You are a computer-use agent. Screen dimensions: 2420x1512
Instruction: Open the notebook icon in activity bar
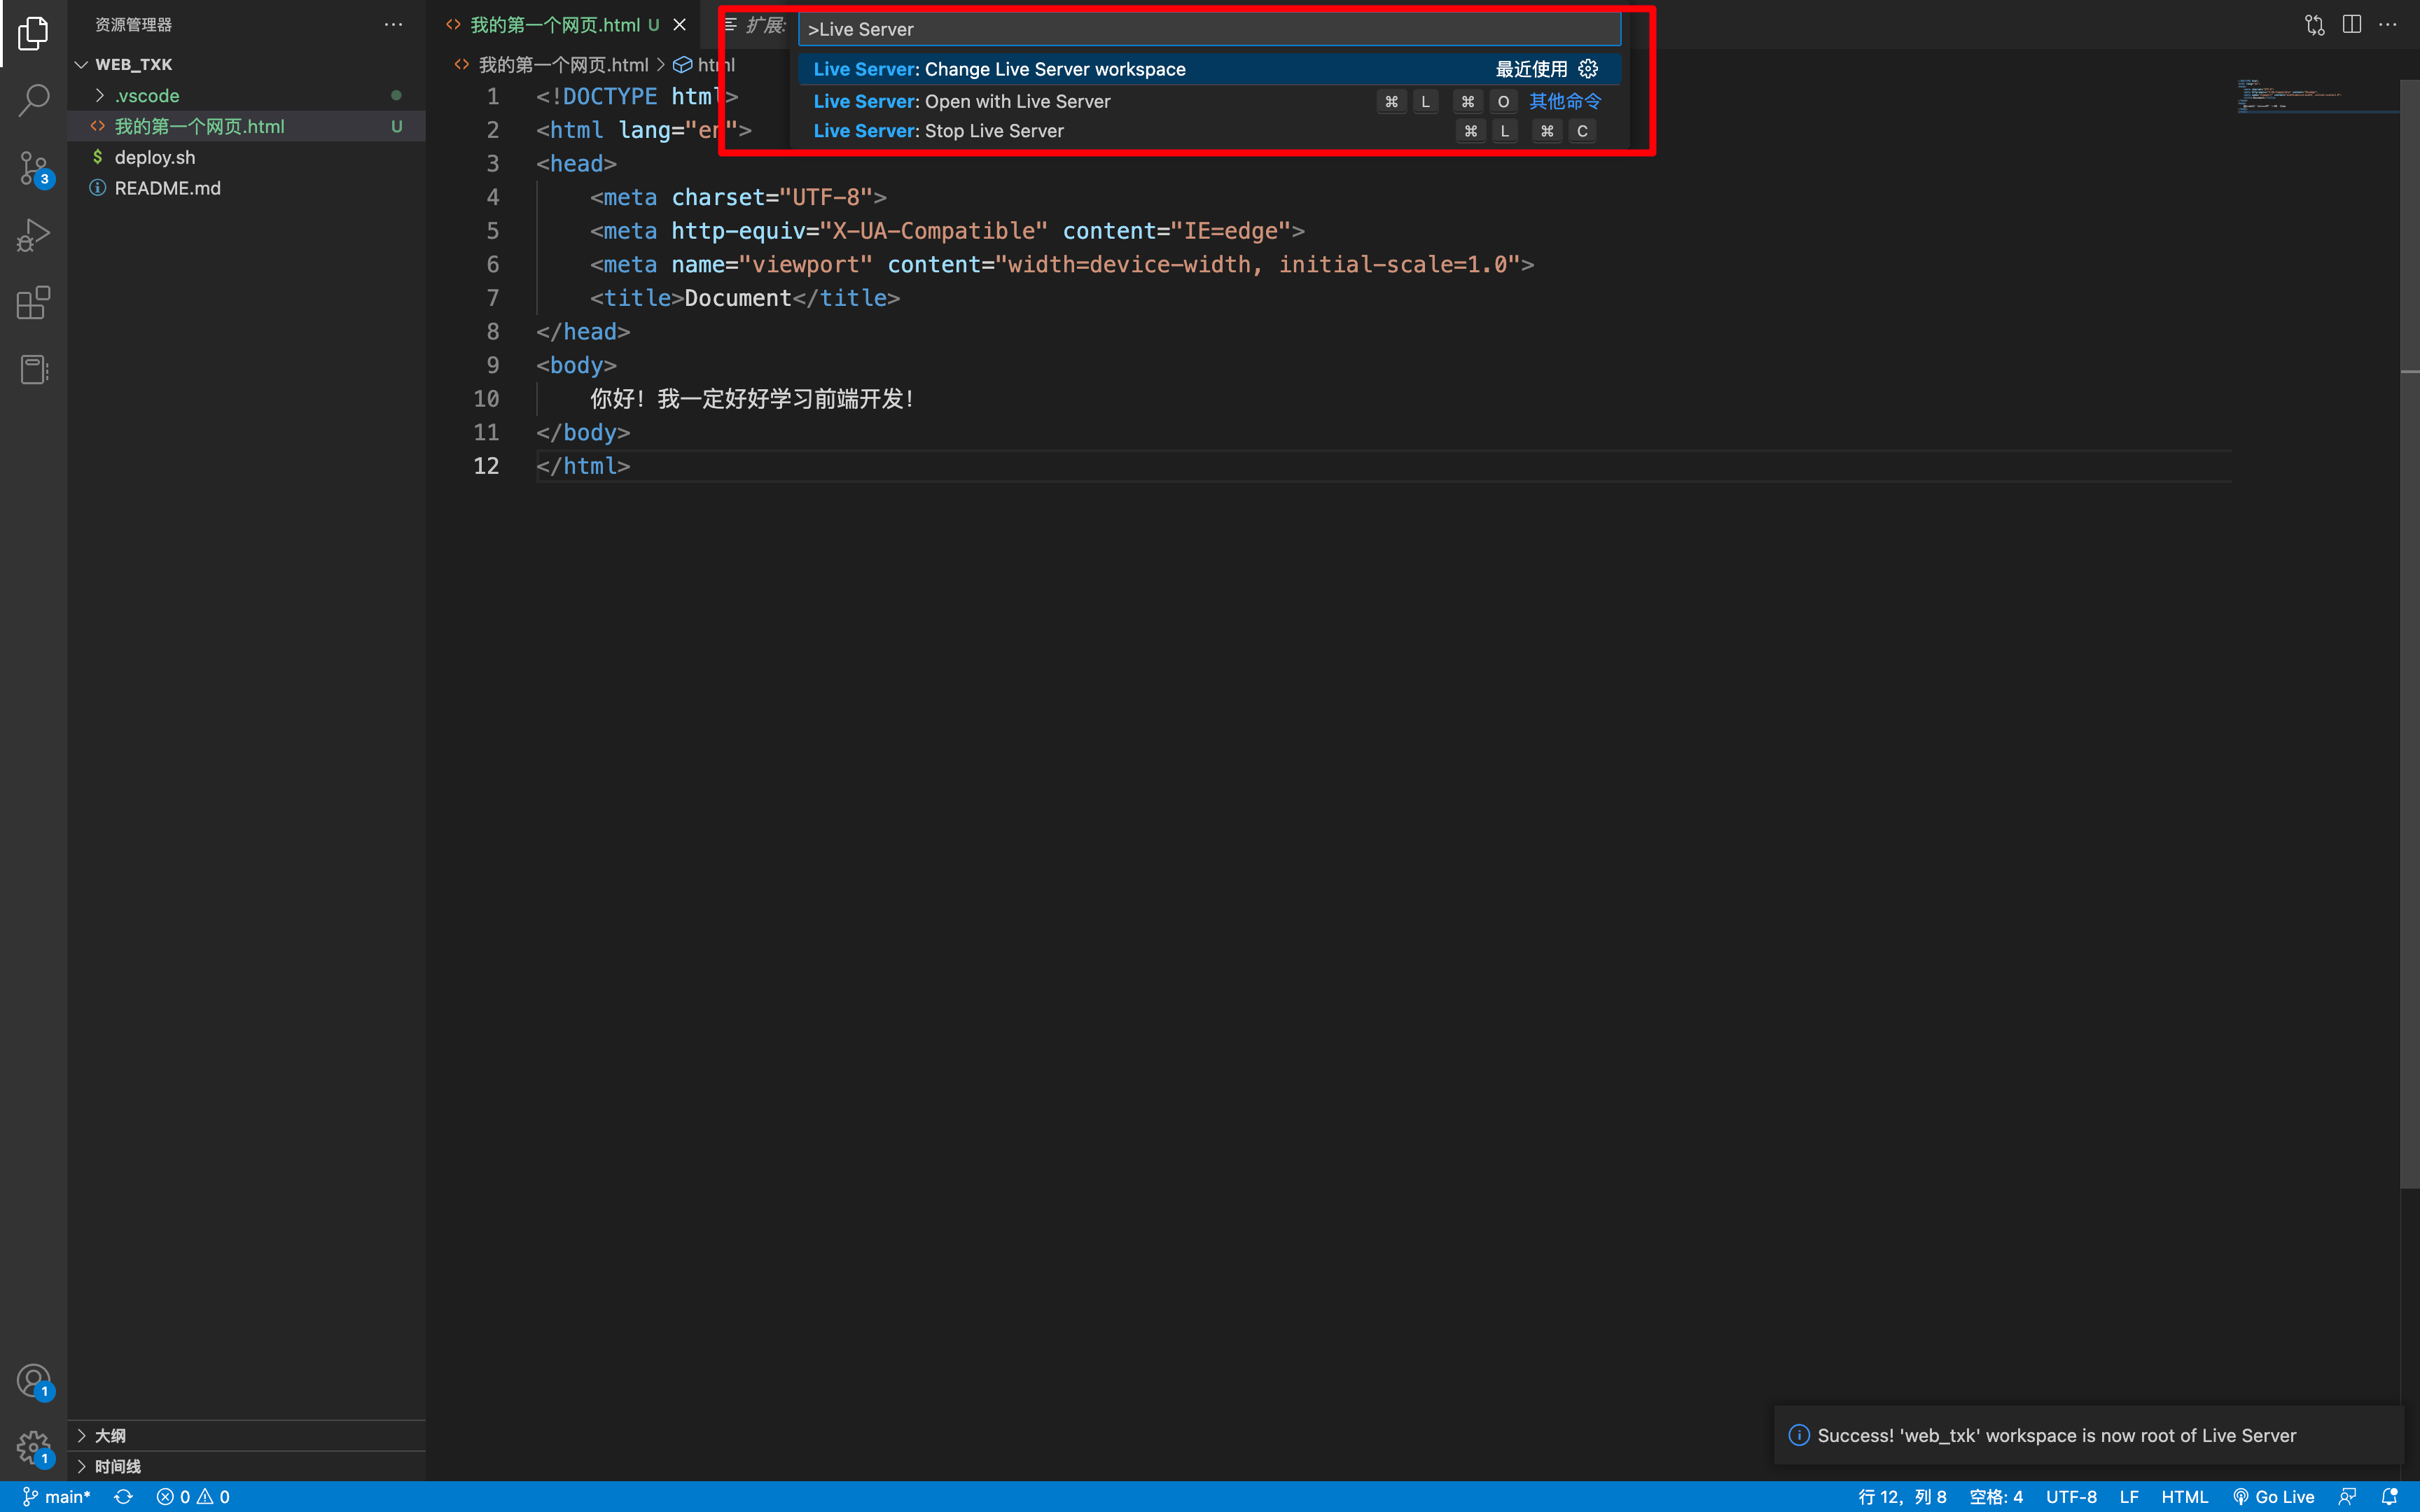pos(33,369)
